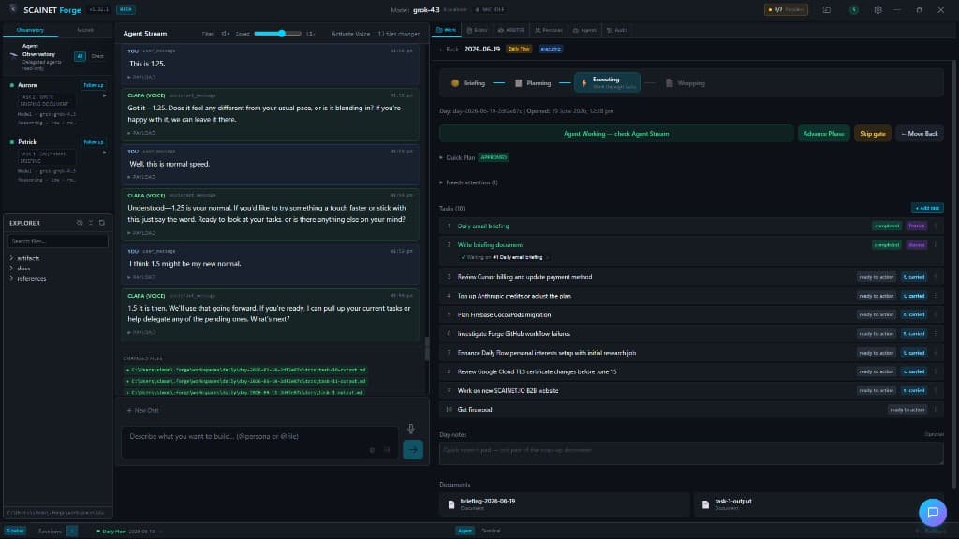
Task: Open the Editor tab
Action: coord(477,30)
